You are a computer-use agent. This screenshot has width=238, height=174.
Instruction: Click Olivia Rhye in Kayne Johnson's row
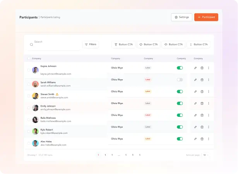117,68
